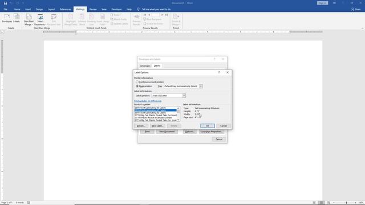Click OK in Label Options
The width and height of the screenshot is (365, 205).
(x=208, y=126)
